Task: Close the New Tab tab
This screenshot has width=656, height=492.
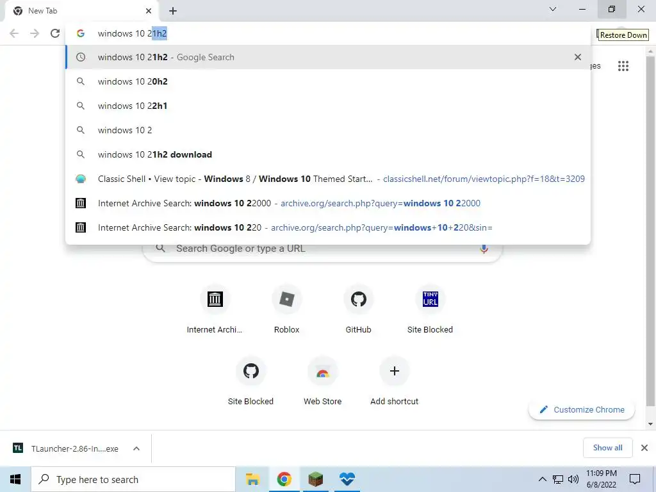Action: (x=149, y=11)
